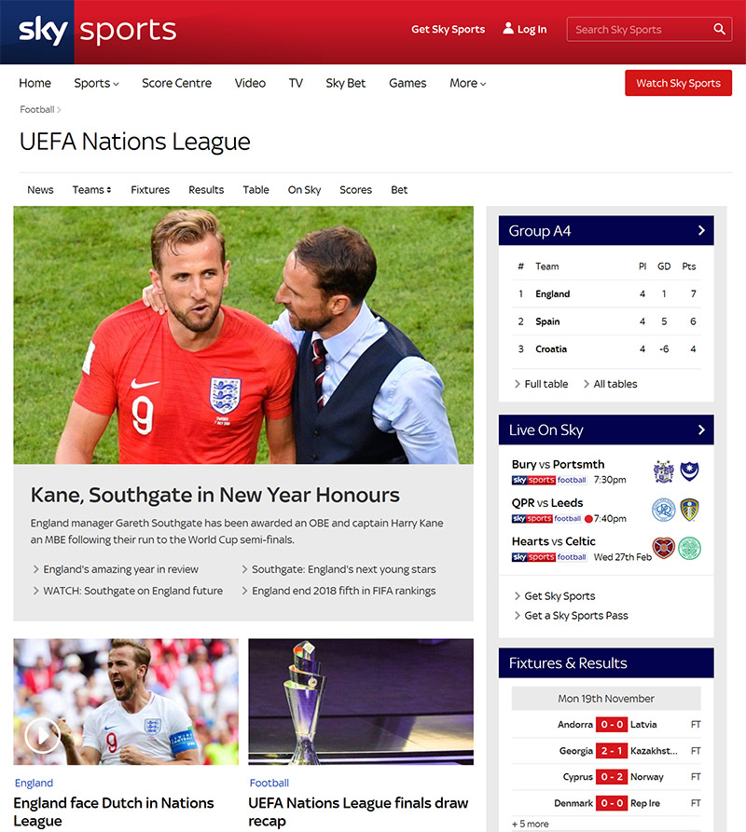The height and width of the screenshot is (832, 746).
Task: Show the 5 more fixtures
Action: (x=530, y=824)
